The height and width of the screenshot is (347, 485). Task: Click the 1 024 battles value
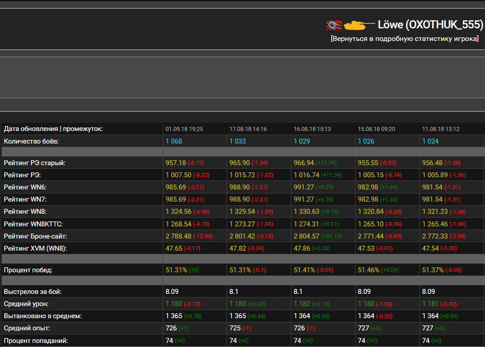pyautogui.click(x=430, y=141)
